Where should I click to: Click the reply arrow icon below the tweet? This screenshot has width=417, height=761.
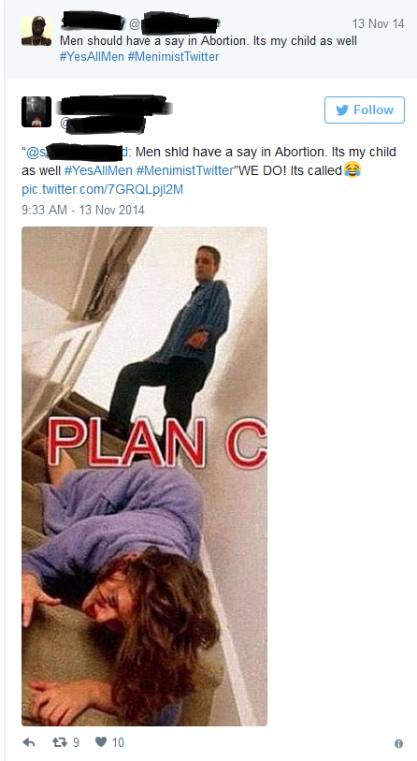(29, 742)
